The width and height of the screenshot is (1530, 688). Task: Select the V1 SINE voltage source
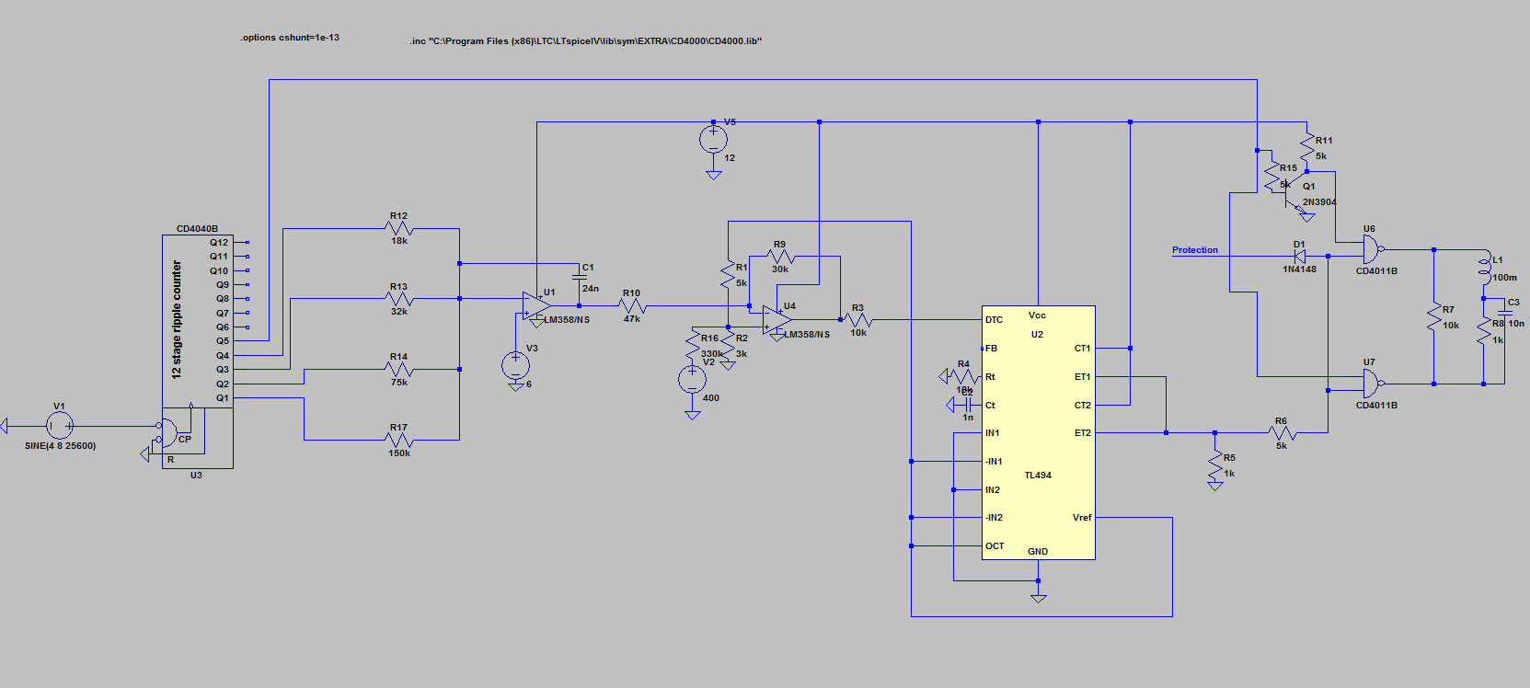60,426
